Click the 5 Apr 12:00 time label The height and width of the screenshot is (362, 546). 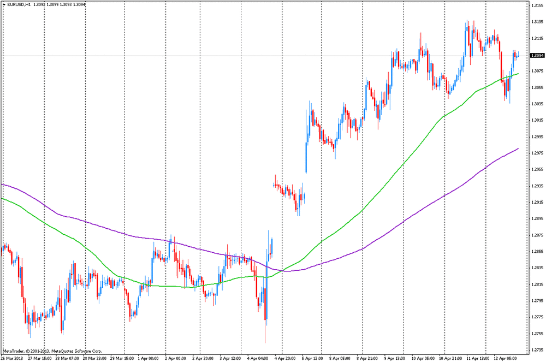(312, 358)
